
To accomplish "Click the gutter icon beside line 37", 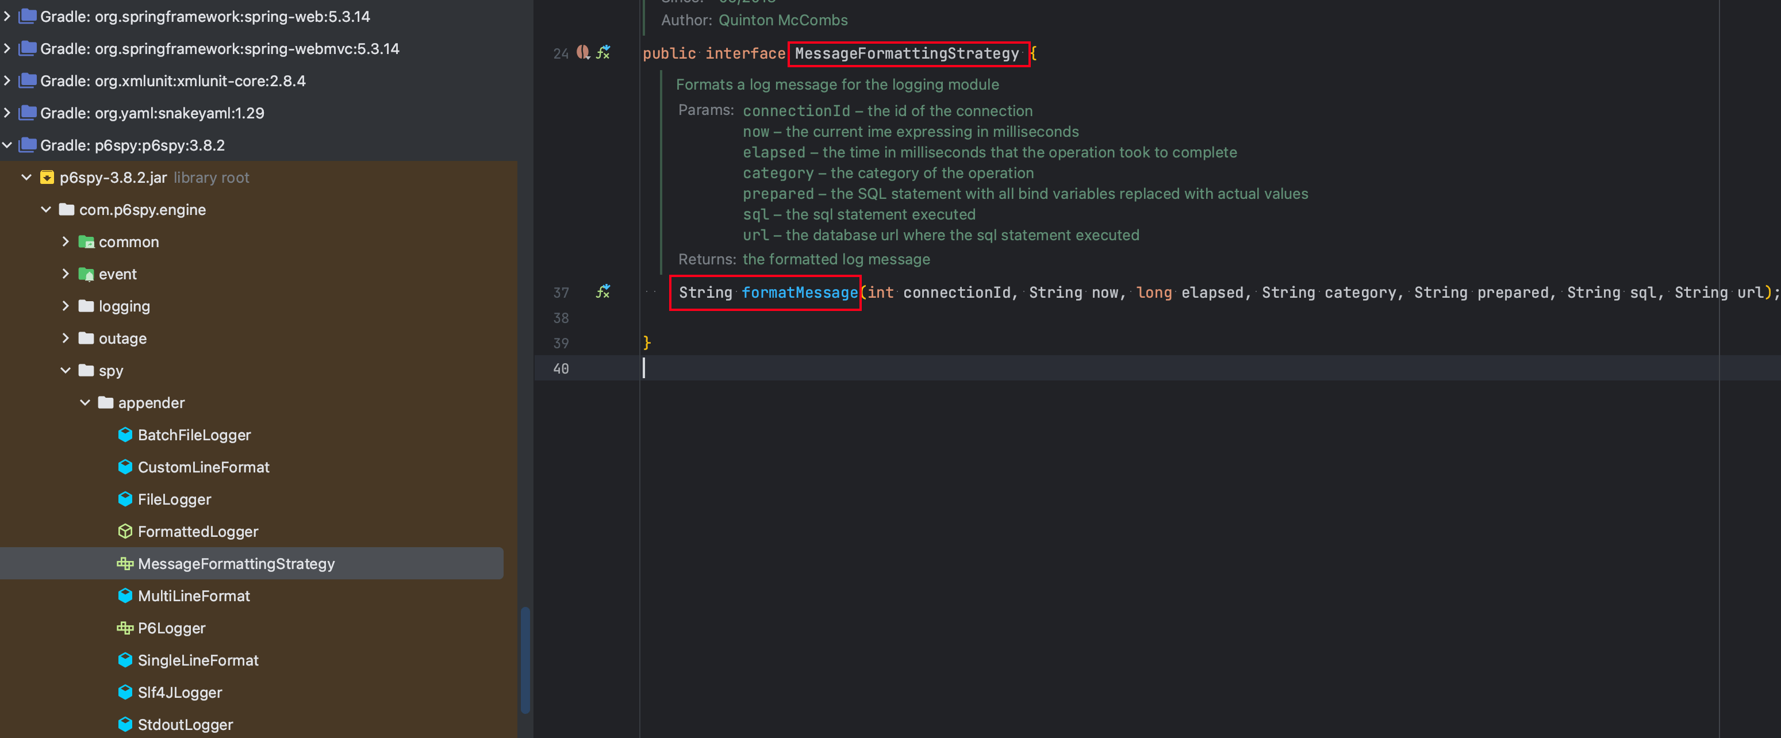I will 604,291.
